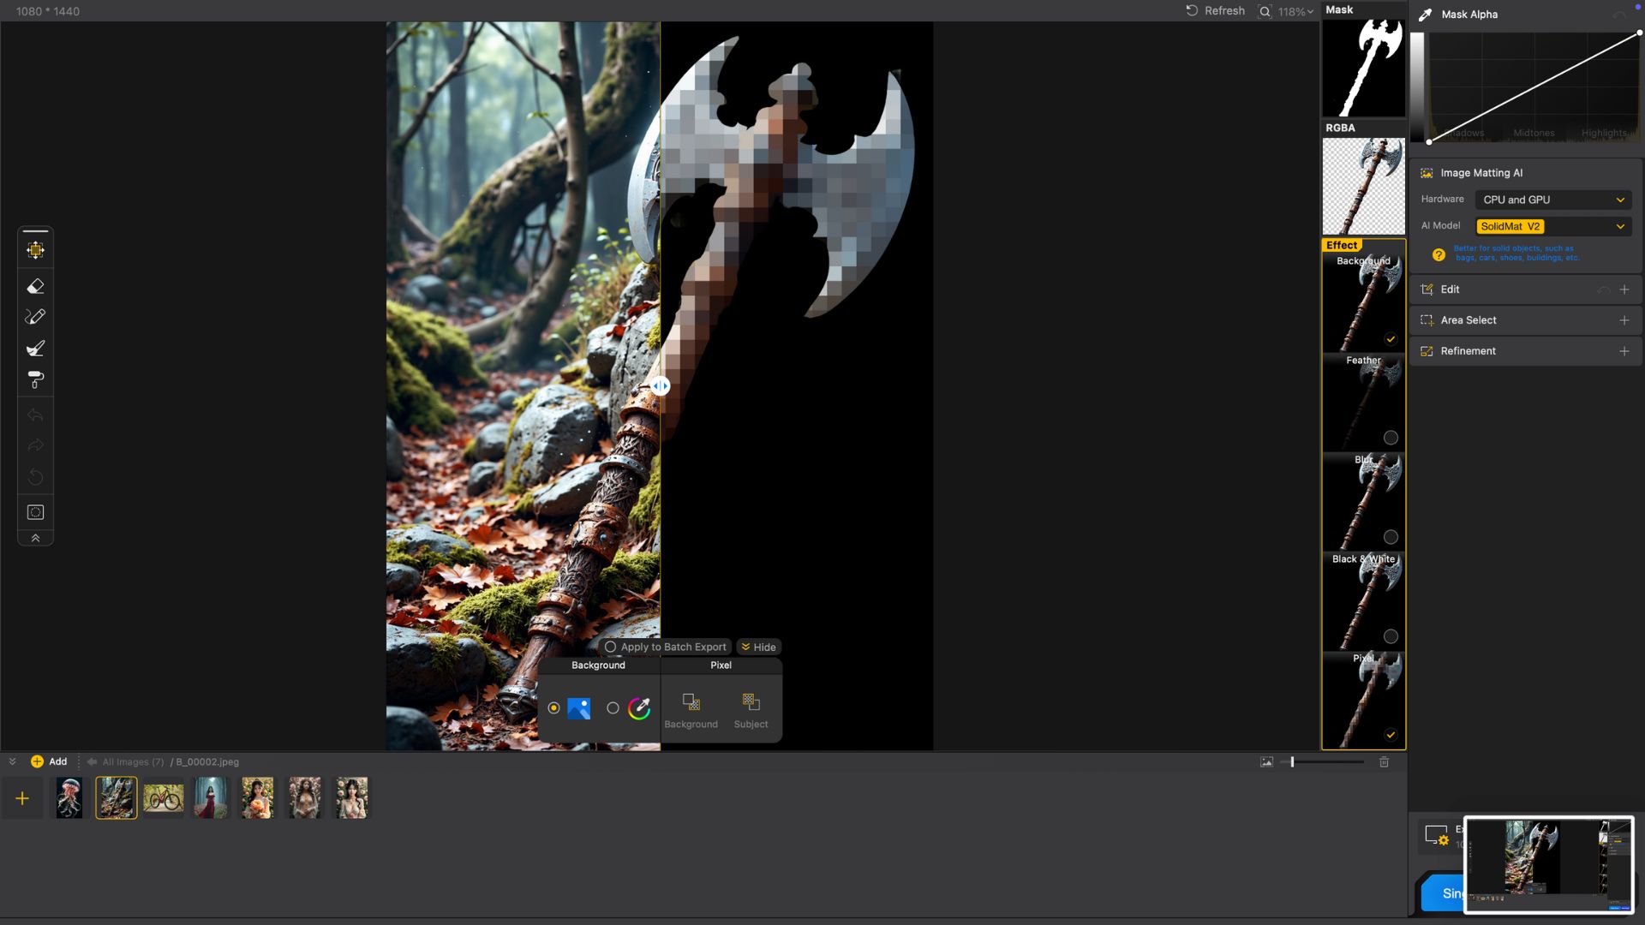The image size is (1645, 925).
Task: Toggle the Background effect checkmark
Action: point(1391,339)
